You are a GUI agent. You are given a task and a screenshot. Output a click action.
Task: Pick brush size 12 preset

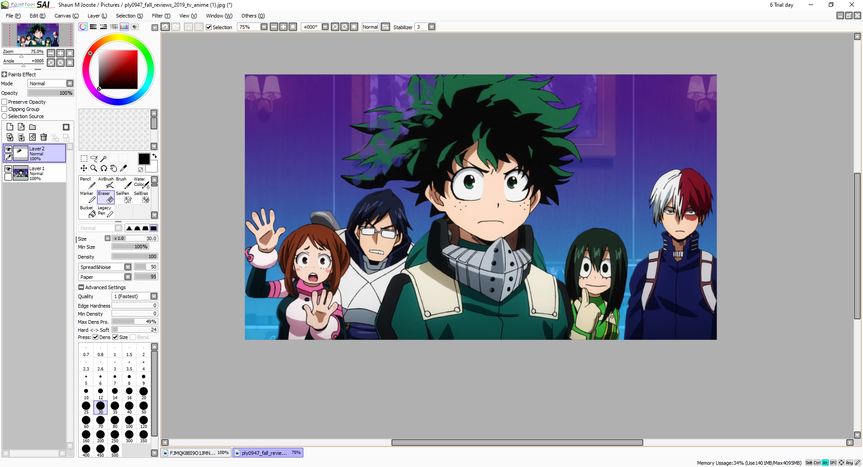click(x=101, y=393)
